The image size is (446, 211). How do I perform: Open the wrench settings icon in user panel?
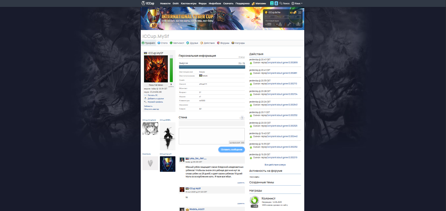point(289,24)
